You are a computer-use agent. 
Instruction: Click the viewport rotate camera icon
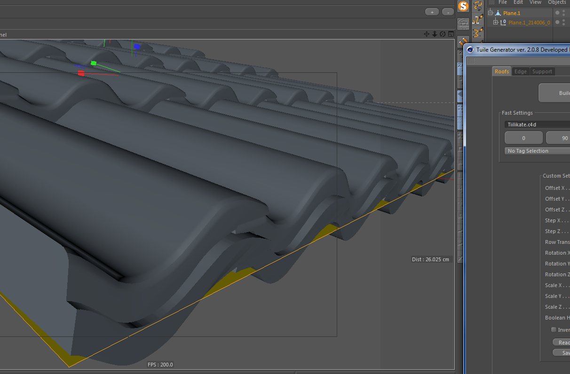[x=443, y=34]
